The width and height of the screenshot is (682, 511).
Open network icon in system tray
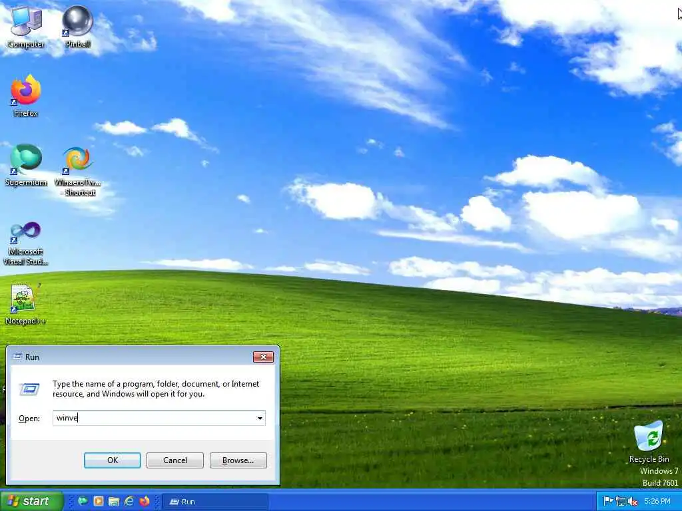(621, 502)
